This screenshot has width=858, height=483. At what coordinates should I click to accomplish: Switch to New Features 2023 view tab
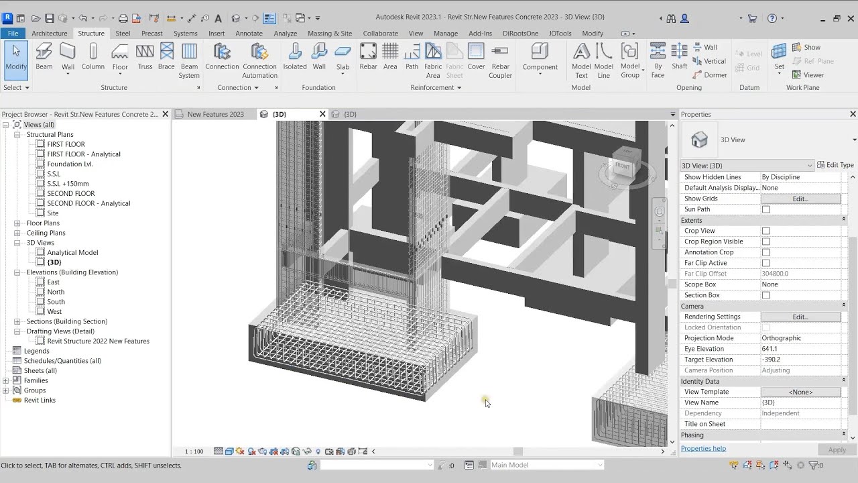(215, 114)
